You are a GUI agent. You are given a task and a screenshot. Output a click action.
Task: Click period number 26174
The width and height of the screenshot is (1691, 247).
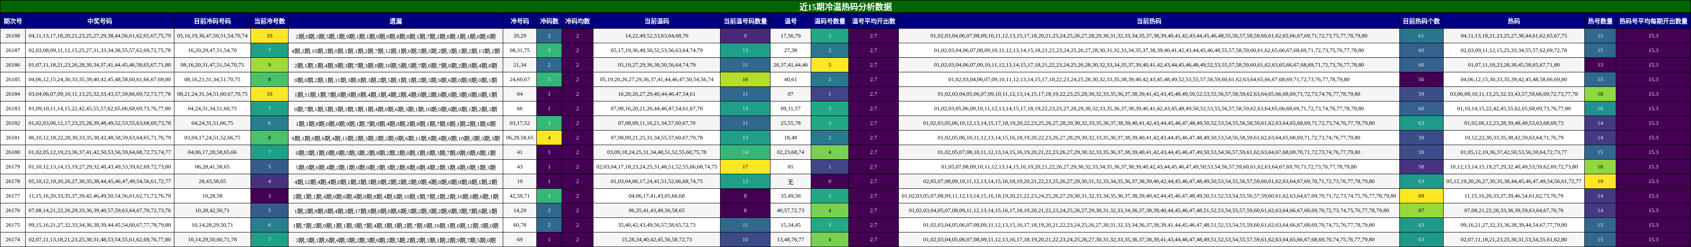point(12,239)
